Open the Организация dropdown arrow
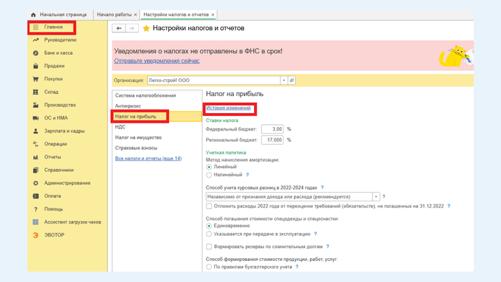This screenshot has width=501, height=282. tap(283, 81)
